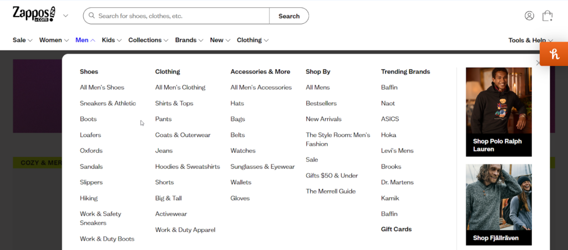Open the Tools & Help dropdown
Screen dimensions: 568x250
click(x=530, y=40)
